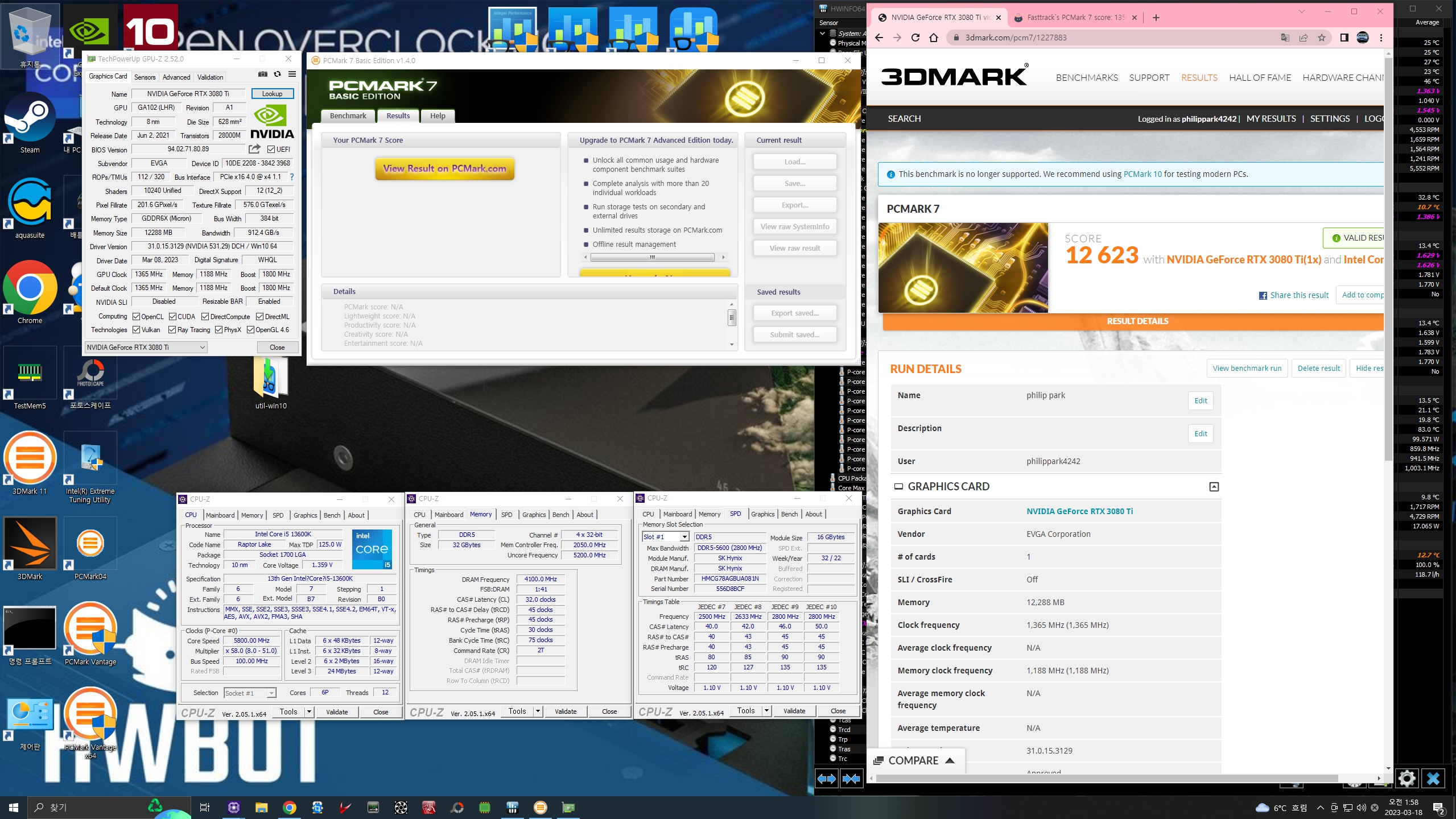This screenshot has width=1456, height=819.
Task: Bookmark this page with the star icon
Action: (1321, 38)
